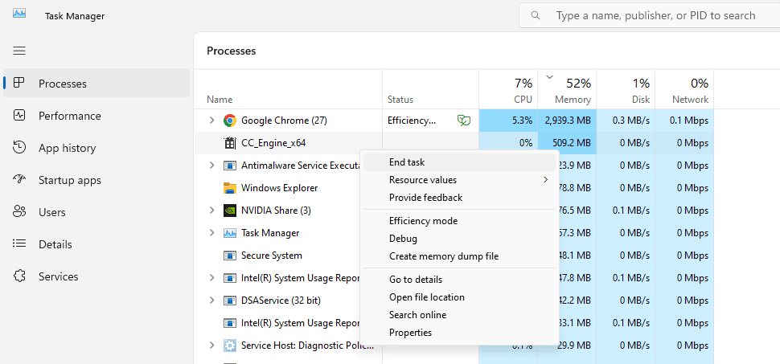Click the Users sidebar icon

point(19,212)
